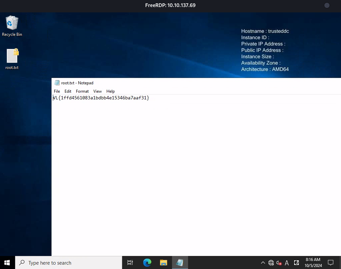Click the search magnifier icon on the taskbar

pos(22,263)
